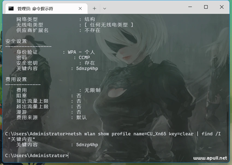The width and height of the screenshot is (232, 165).
Task: Click the 漫游 label
Action: coord(22,112)
